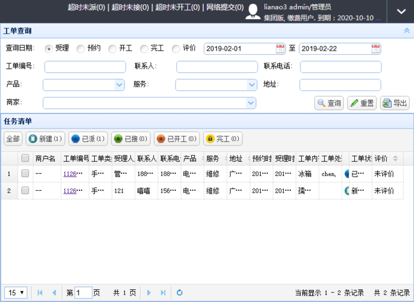Select the 完工 radio option
The image size is (414, 302).
[144, 49]
